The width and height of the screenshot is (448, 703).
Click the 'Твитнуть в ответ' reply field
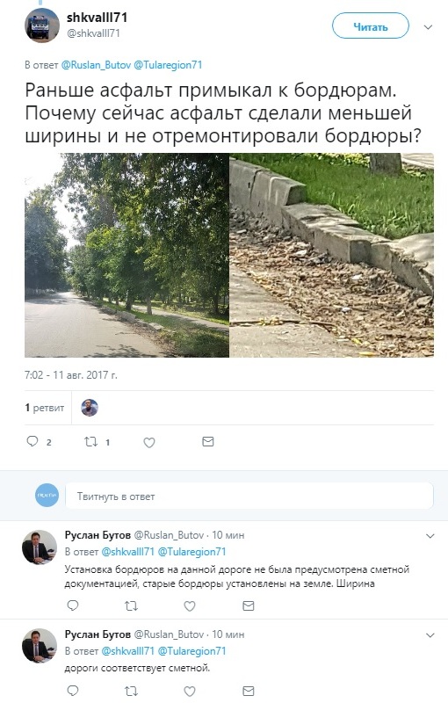point(249,496)
